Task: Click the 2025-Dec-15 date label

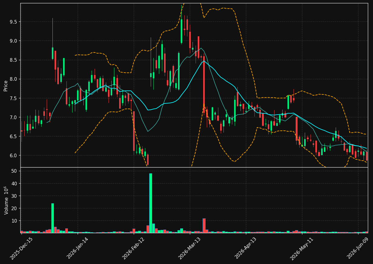Action: 21,249
